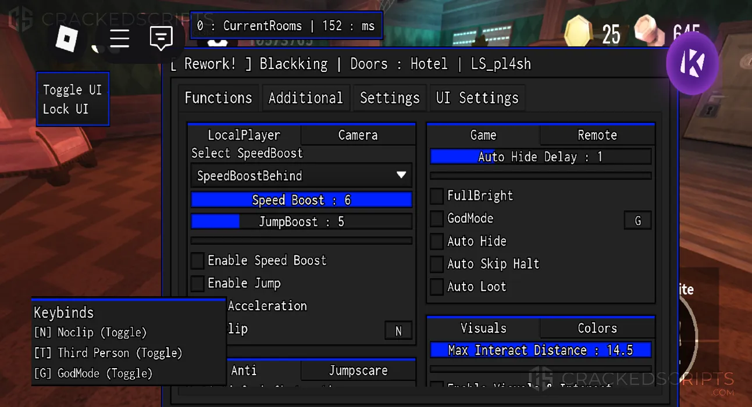Select the Colors tab

coord(597,328)
